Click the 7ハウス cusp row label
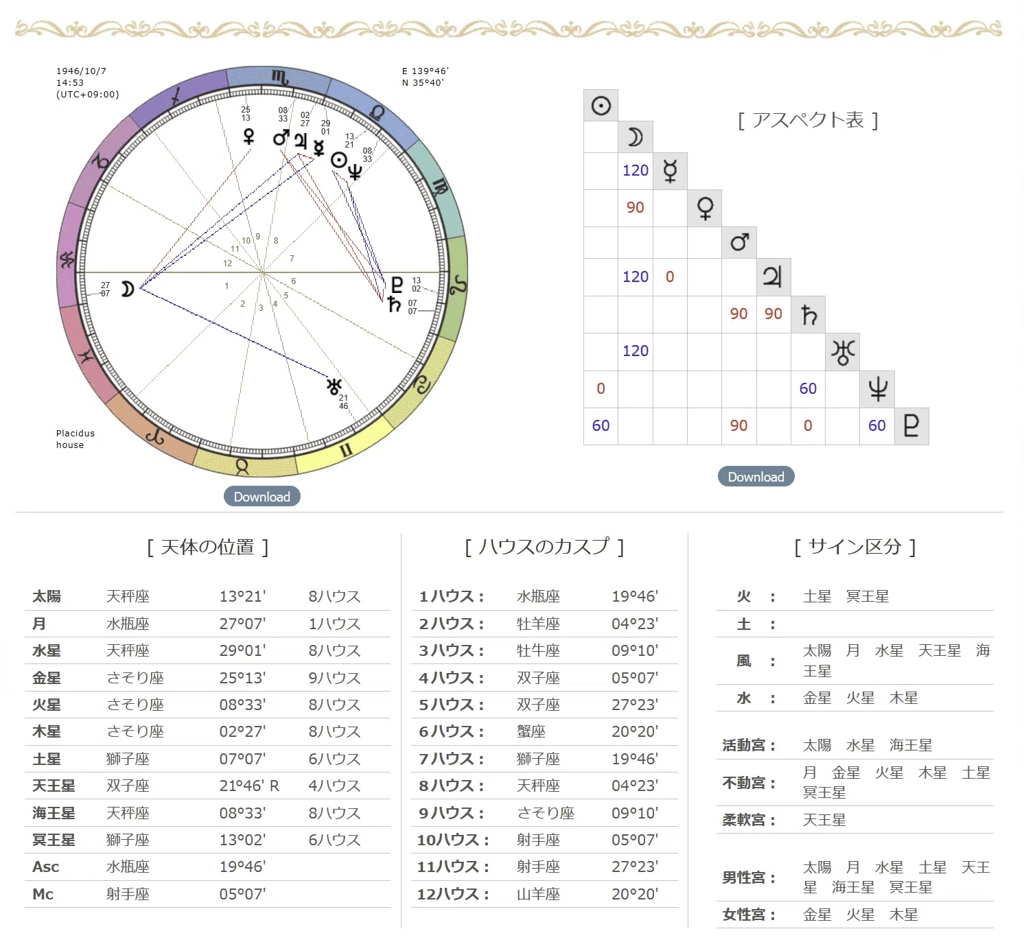 [x=452, y=759]
